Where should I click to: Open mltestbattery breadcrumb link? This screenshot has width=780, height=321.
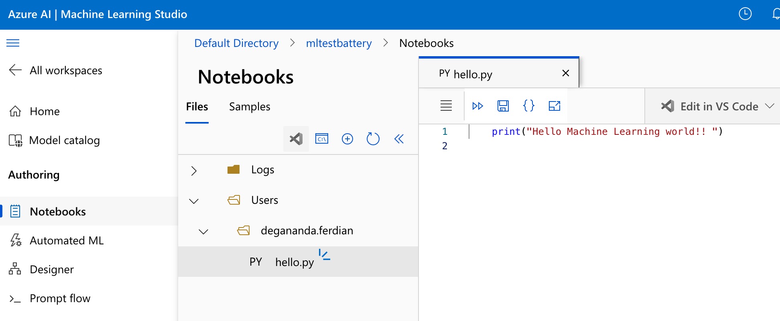(x=339, y=43)
